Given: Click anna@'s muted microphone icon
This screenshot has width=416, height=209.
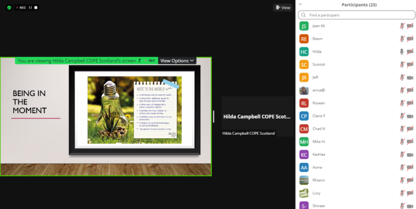Looking at the screenshot, I should coord(402,90).
